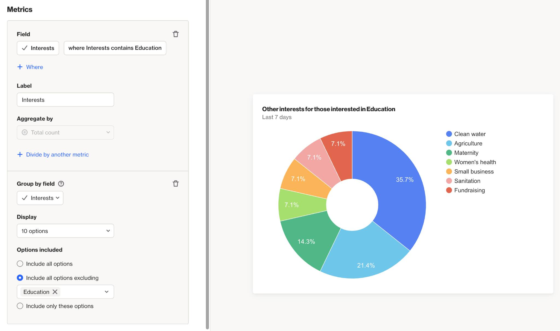Choose Include only these options radio

(x=20, y=306)
